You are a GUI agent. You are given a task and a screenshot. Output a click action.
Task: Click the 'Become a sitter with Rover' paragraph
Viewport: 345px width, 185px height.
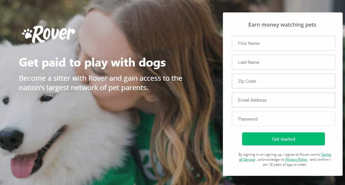(101, 83)
